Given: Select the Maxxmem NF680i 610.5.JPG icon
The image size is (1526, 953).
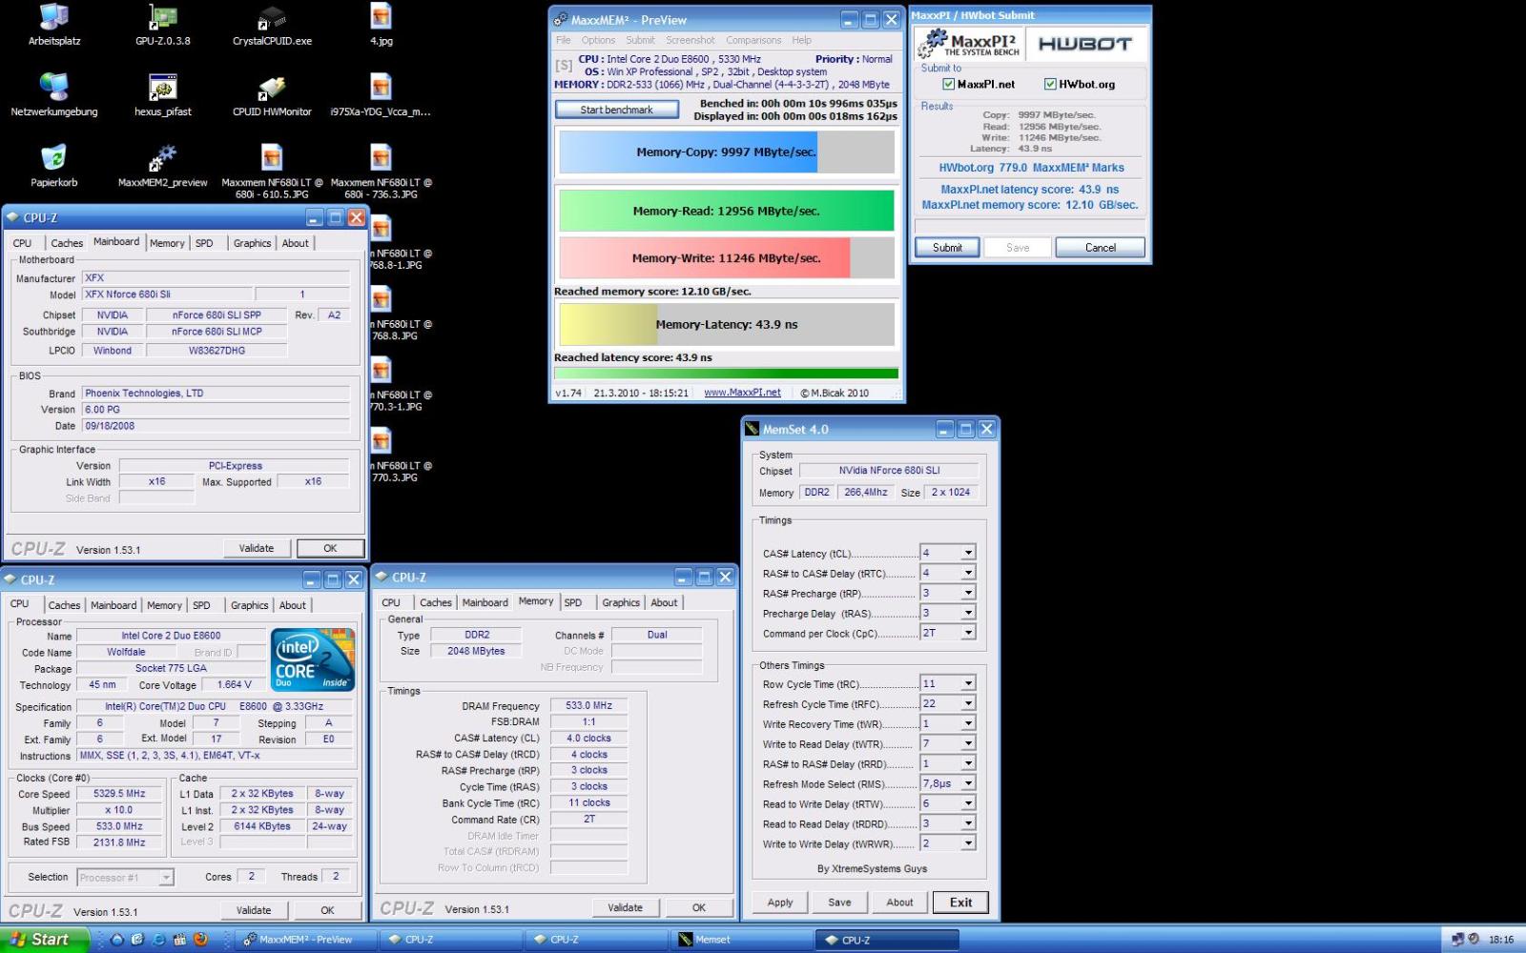Looking at the screenshot, I should pyautogui.click(x=272, y=172).
